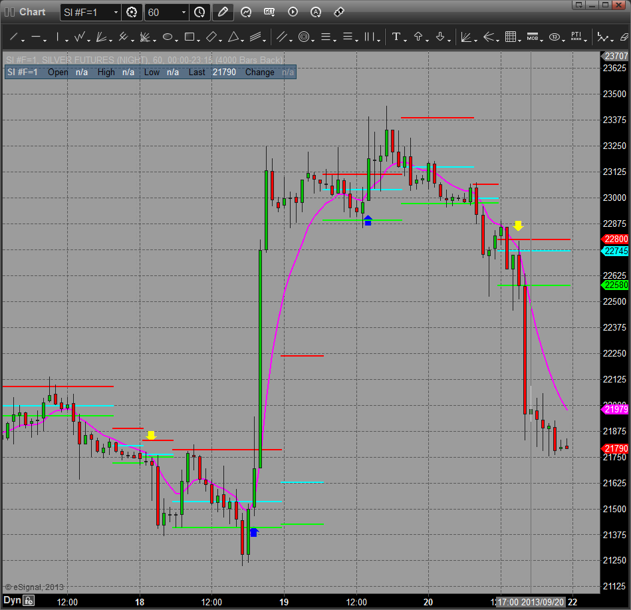Select the parallel lines tool
The width and height of the screenshot is (631, 610).
click(282, 37)
